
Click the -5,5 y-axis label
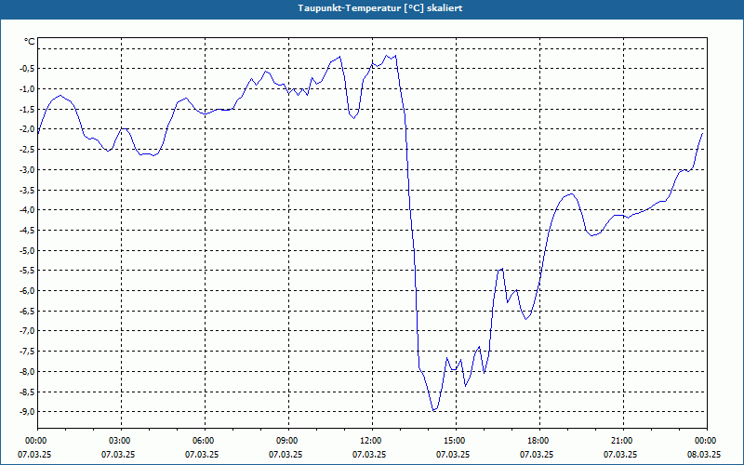point(27,270)
